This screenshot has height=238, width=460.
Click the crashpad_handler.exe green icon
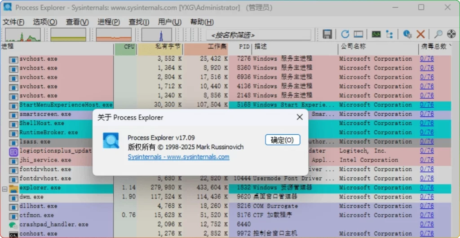click(x=13, y=225)
